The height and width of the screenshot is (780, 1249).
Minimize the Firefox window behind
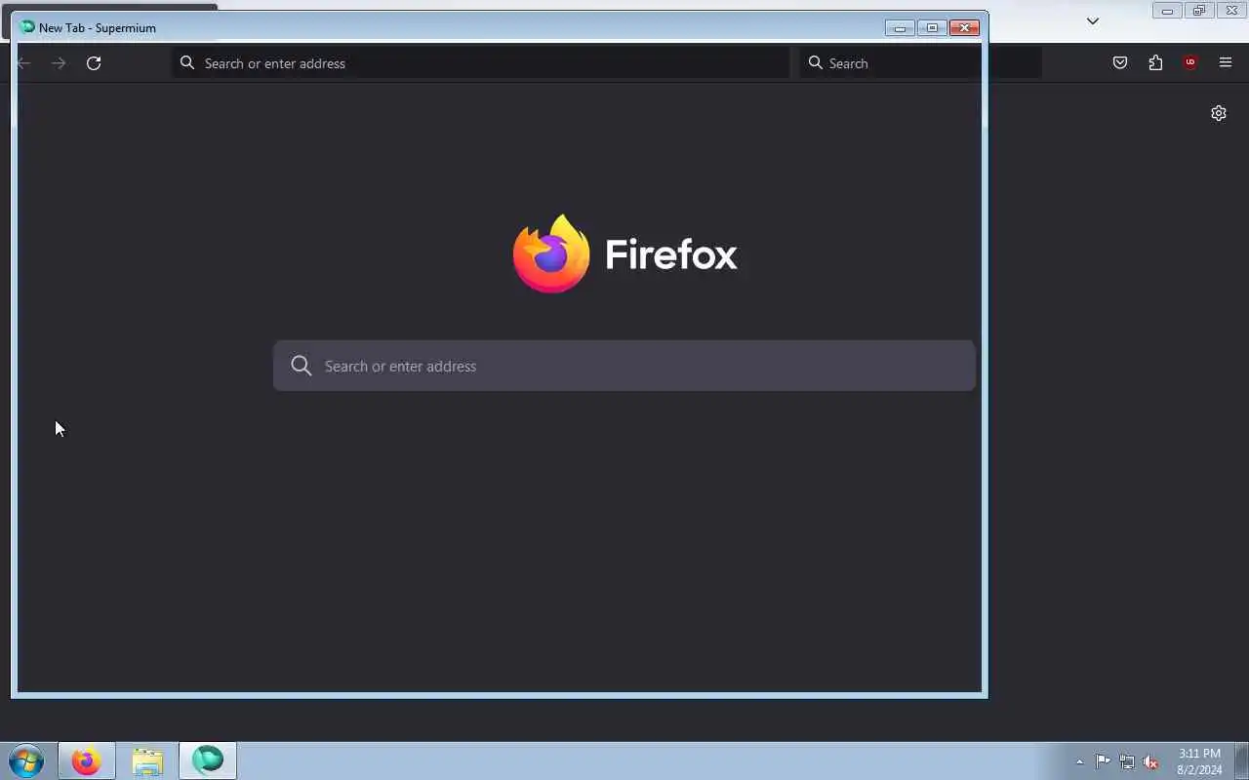pyautogui.click(x=1167, y=11)
